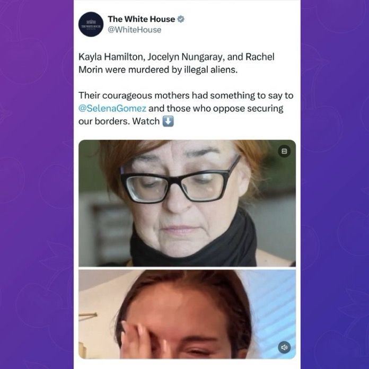Click the purple background right of tweet
This screenshot has width=369, height=369.
pos(335,184)
